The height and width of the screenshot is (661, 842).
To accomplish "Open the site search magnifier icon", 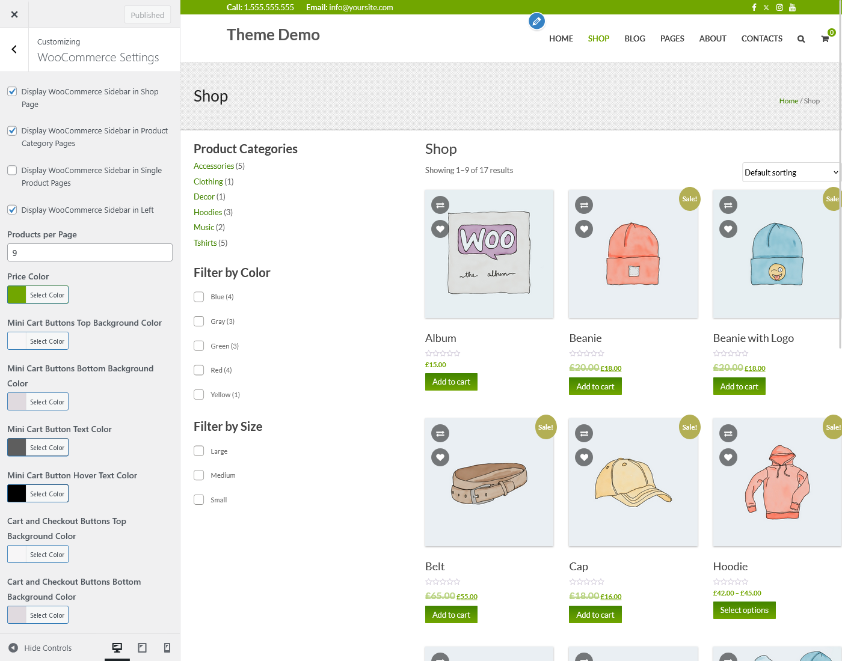I will [x=801, y=39].
